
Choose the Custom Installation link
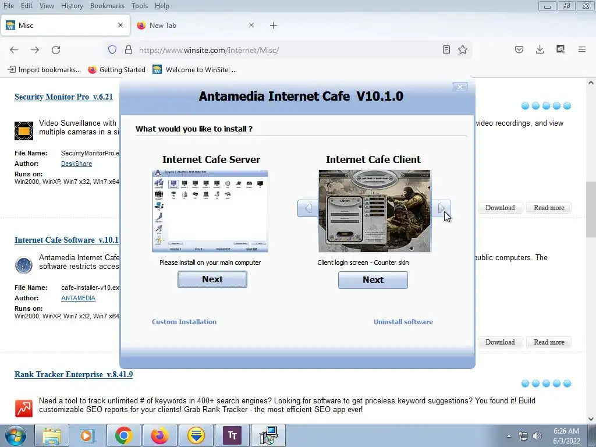click(x=184, y=321)
